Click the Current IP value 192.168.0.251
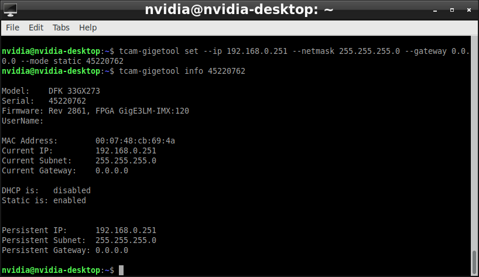Viewport: 479px width, 277px height. tap(126, 151)
